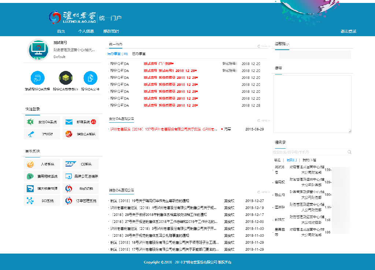Viewport: 375px width, 270px height.
Task: Click 退出登录 to log out
Action: pos(349,31)
